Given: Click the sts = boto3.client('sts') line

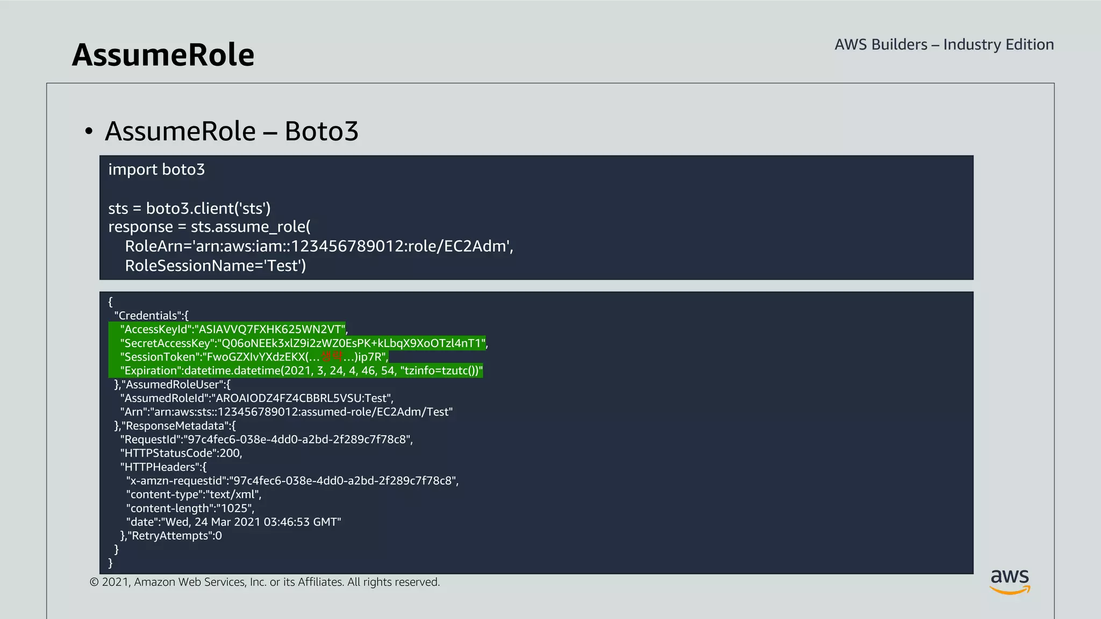Looking at the screenshot, I should point(189,208).
